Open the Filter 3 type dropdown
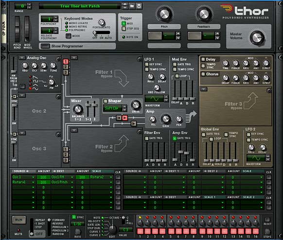Viewport: 283px width, 240px height. pyautogui.click(x=204, y=89)
